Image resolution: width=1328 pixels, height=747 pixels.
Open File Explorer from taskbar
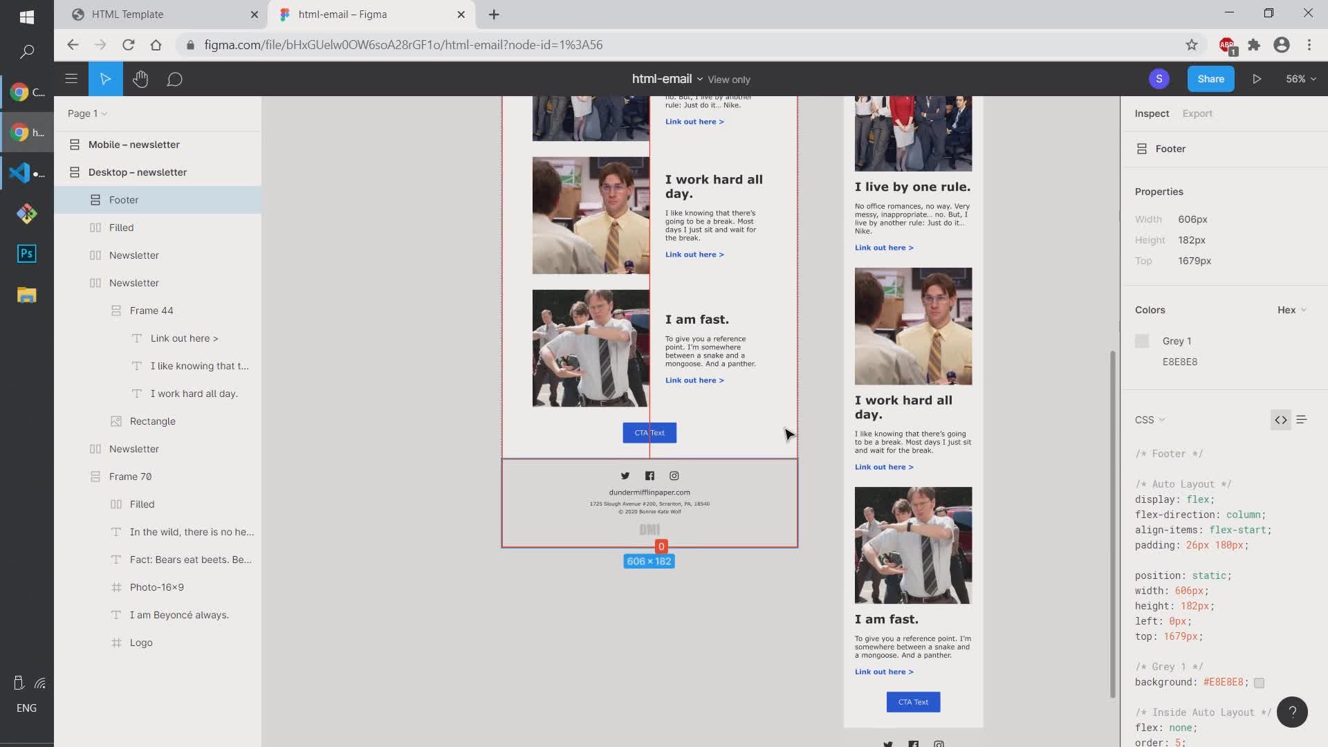coord(27,295)
